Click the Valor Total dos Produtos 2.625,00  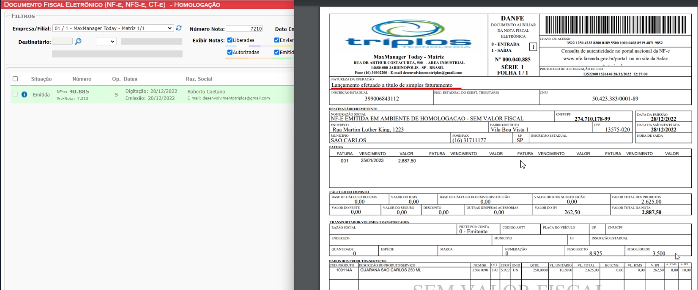(651, 202)
